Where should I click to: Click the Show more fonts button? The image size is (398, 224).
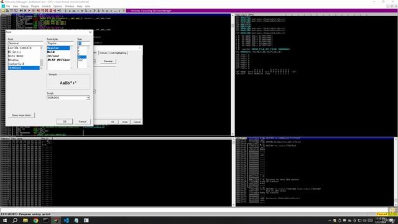click(x=21, y=115)
